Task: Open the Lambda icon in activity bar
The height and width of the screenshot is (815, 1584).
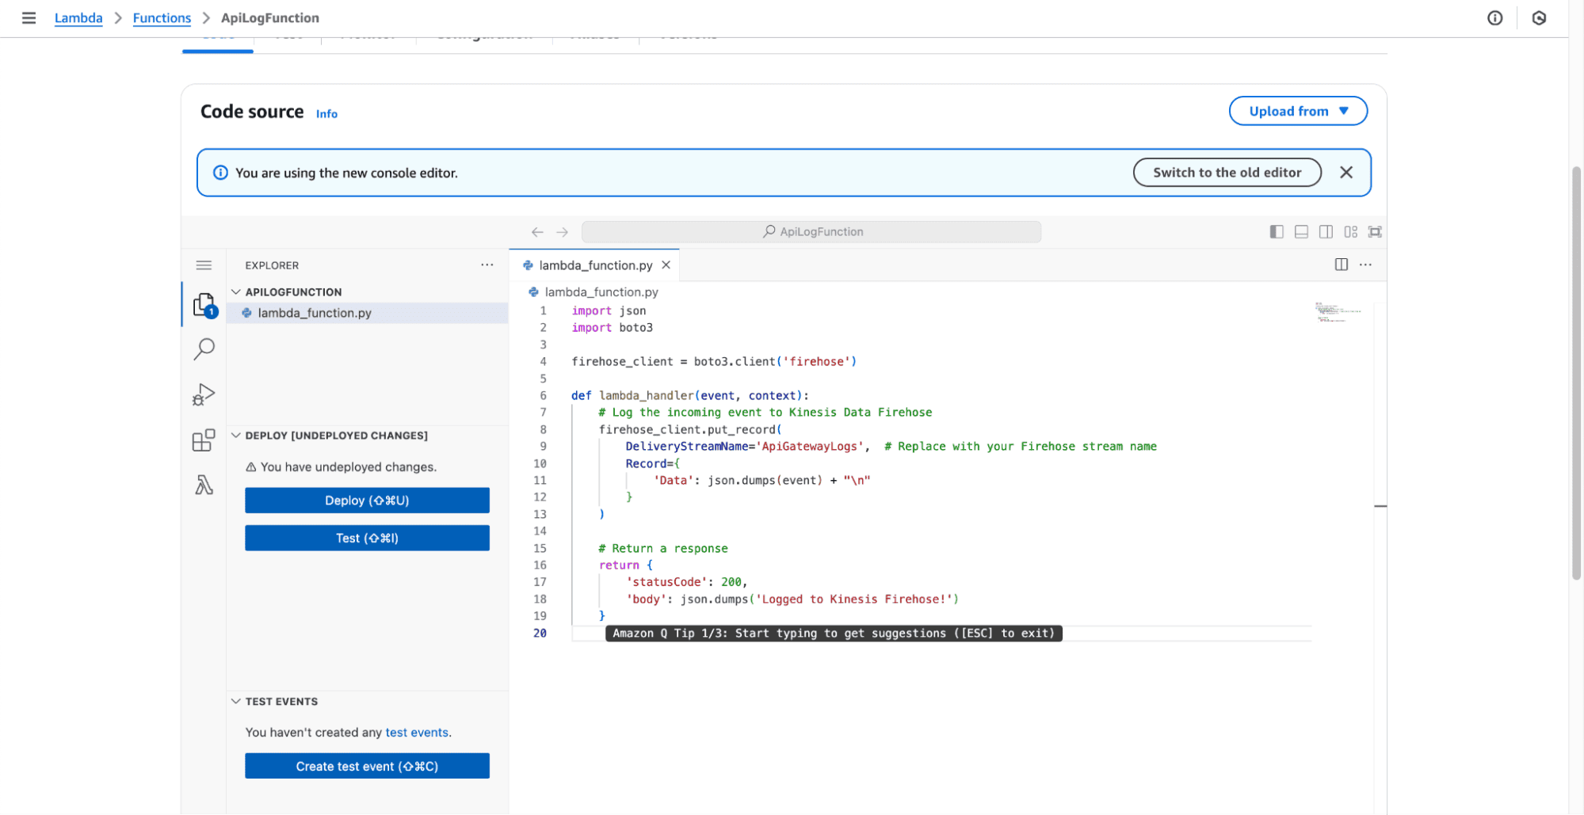Action: (204, 485)
